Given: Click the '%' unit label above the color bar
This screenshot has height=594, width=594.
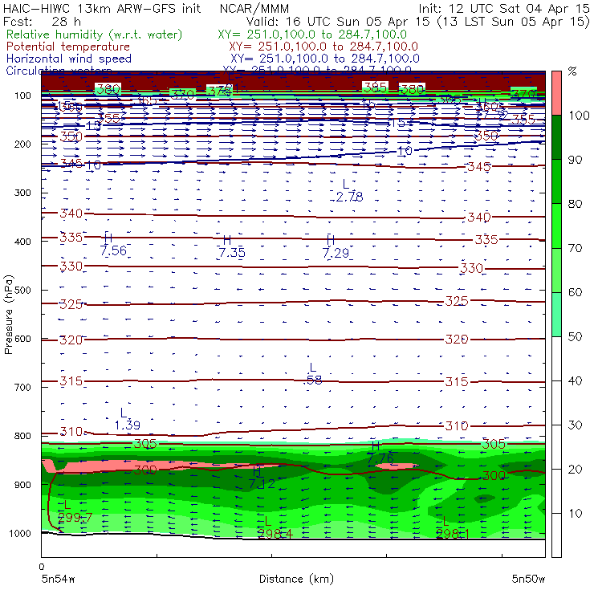Looking at the screenshot, I should pyautogui.click(x=572, y=71).
